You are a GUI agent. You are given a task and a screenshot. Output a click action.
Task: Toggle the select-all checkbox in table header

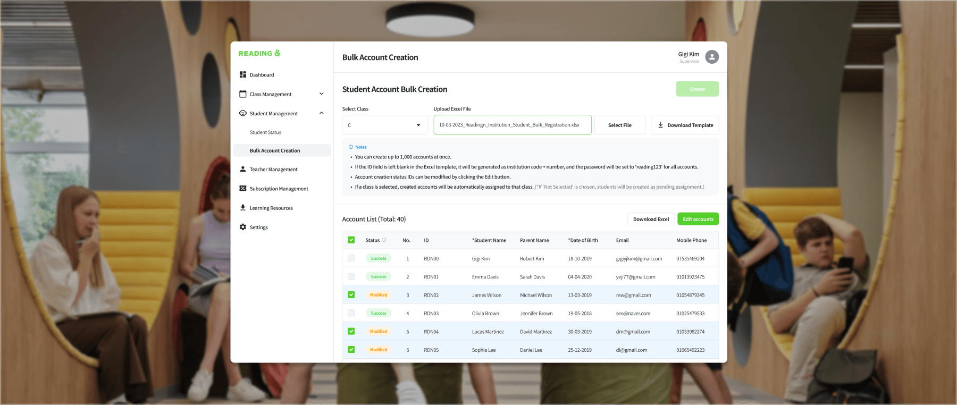click(351, 240)
